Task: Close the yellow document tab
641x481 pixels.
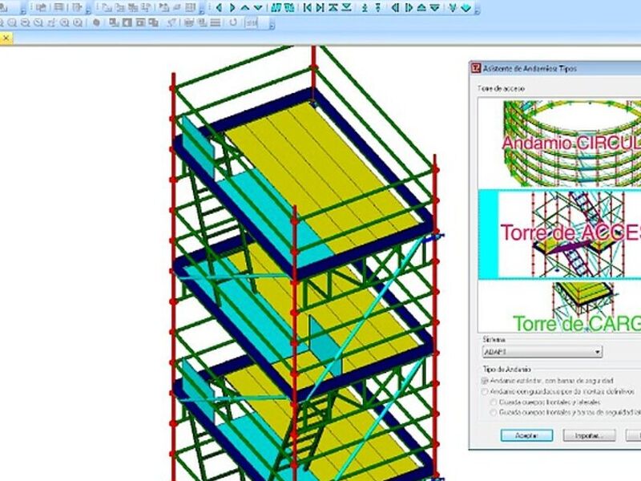Action: (5, 37)
